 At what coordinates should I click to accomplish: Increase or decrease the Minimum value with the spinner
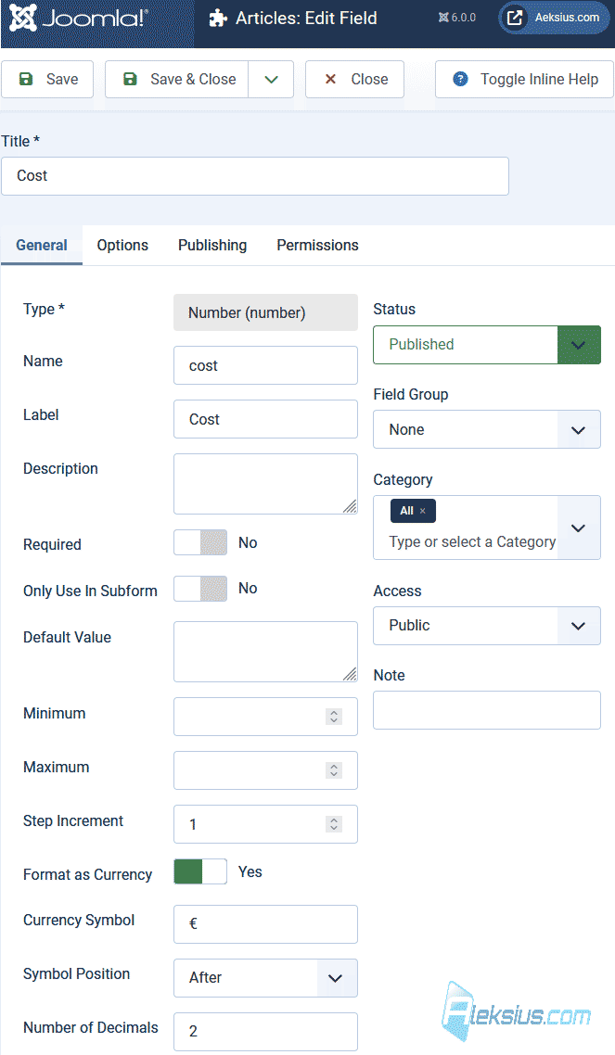334,717
